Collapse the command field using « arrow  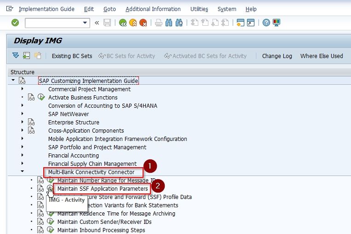pos(97,23)
